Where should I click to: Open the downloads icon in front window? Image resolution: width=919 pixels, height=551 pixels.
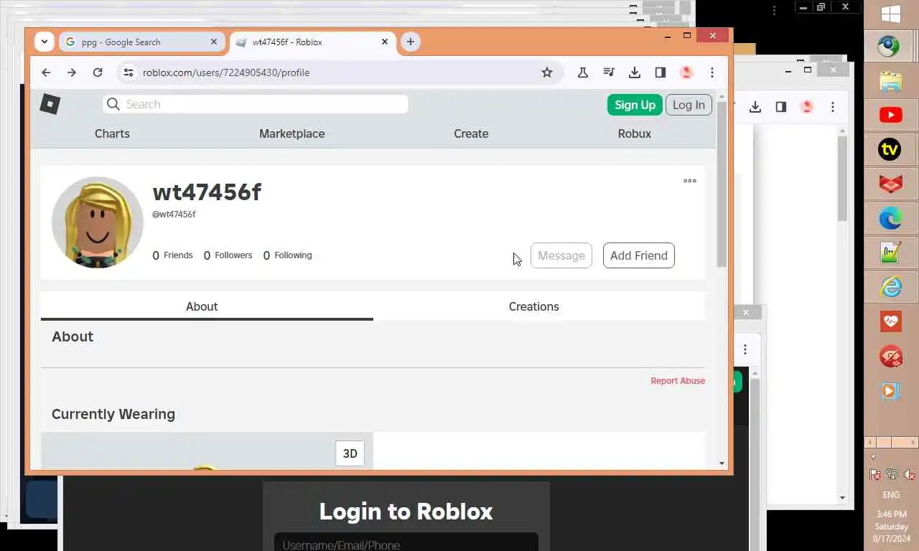635,72
